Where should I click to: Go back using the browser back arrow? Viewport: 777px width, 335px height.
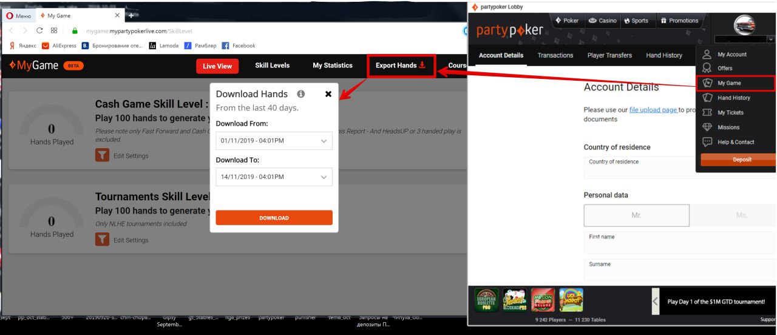tap(11, 30)
